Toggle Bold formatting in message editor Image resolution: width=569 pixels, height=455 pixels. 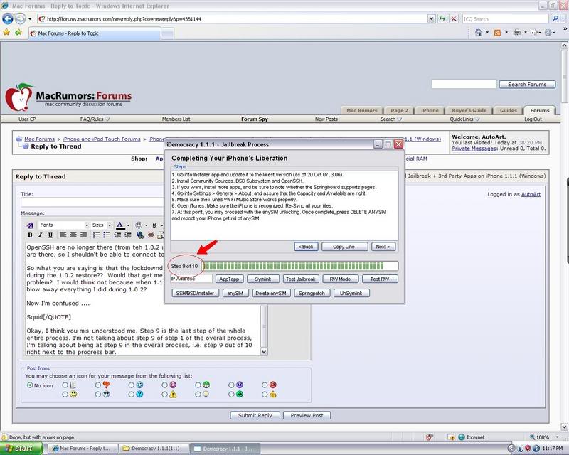30,235
